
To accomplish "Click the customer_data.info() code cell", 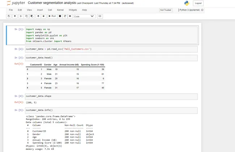I will [x=111, y=110].
